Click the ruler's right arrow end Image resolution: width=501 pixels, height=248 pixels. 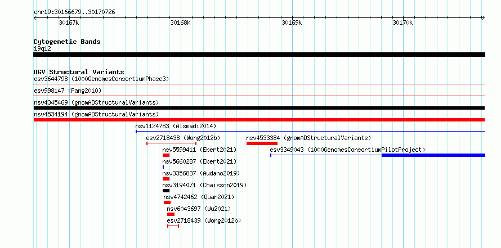tap(484, 17)
